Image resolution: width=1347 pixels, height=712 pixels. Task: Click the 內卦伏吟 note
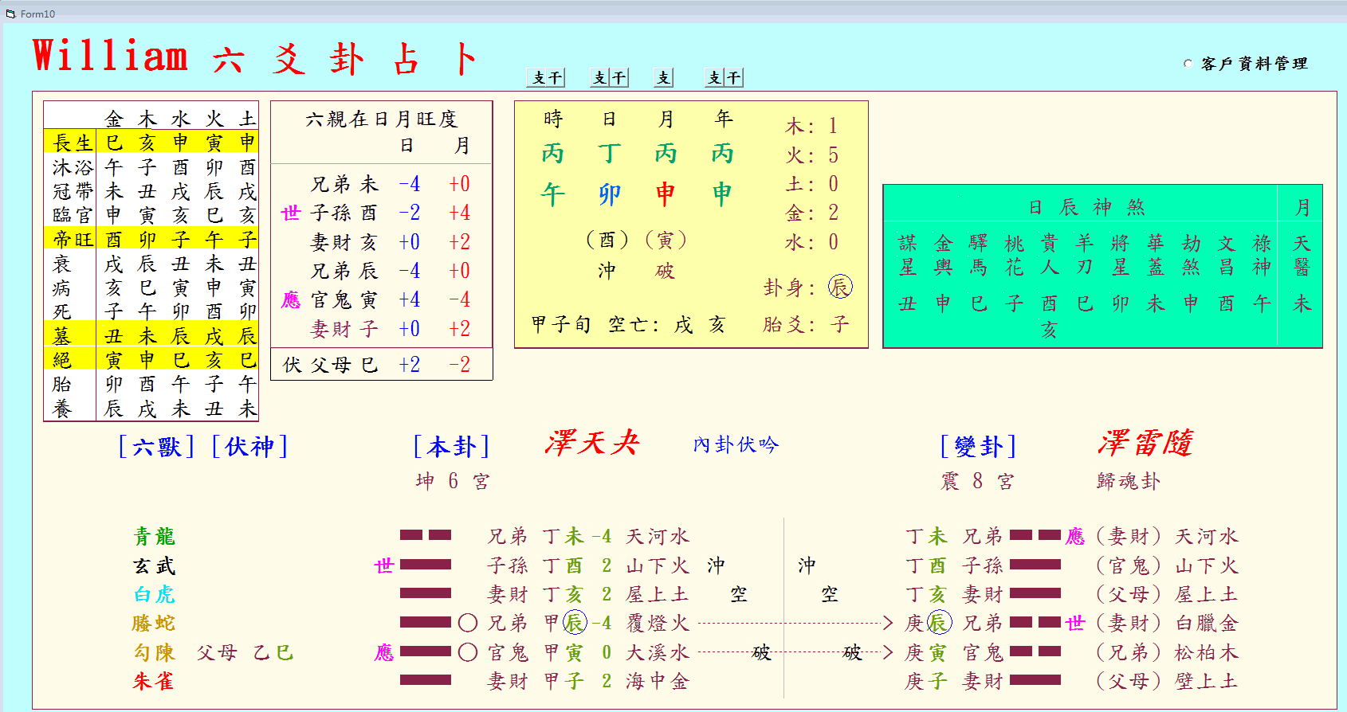[736, 444]
